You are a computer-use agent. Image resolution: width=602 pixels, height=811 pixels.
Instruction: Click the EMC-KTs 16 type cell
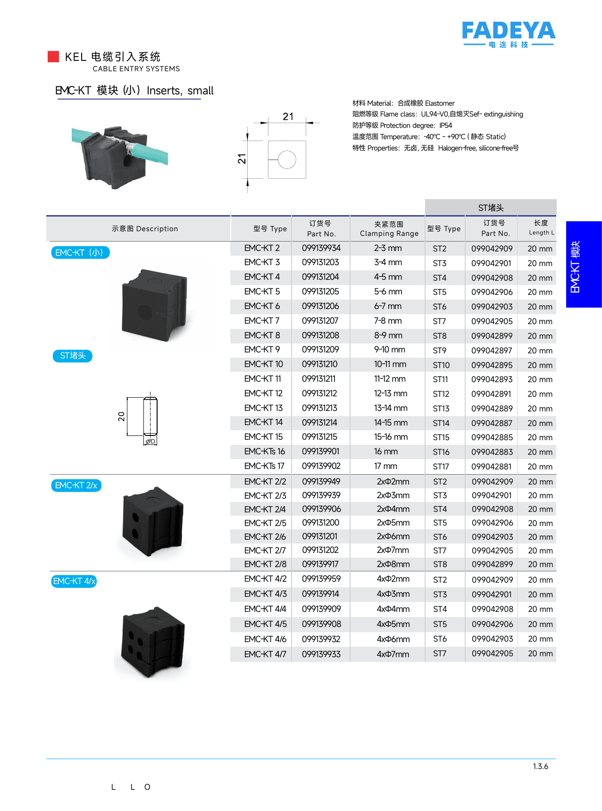click(265, 451)
